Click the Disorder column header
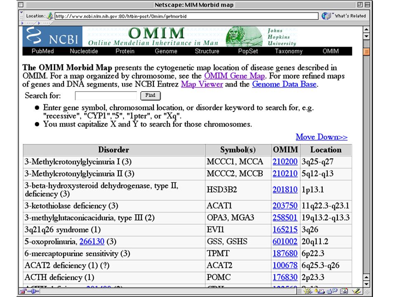Screen dimensions: 396x297 (114, 150)
